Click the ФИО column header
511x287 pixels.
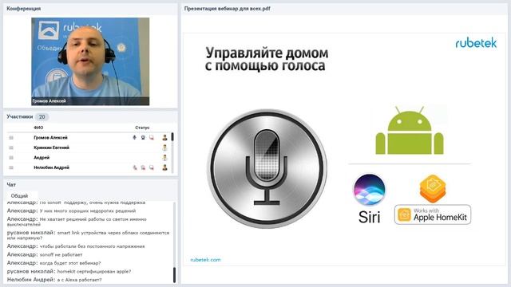click(x=38, y=128)
